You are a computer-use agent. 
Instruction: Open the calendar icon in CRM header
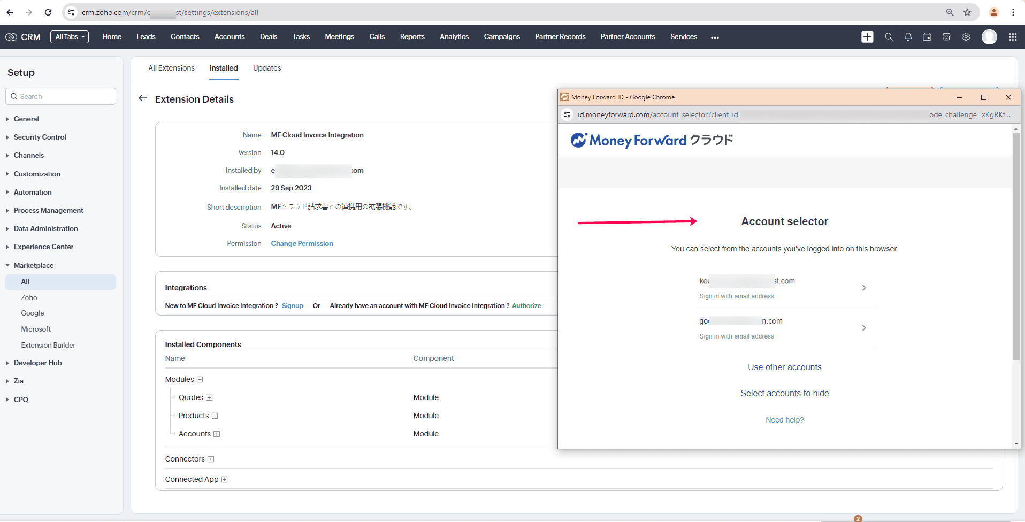[x=927, y=37]
